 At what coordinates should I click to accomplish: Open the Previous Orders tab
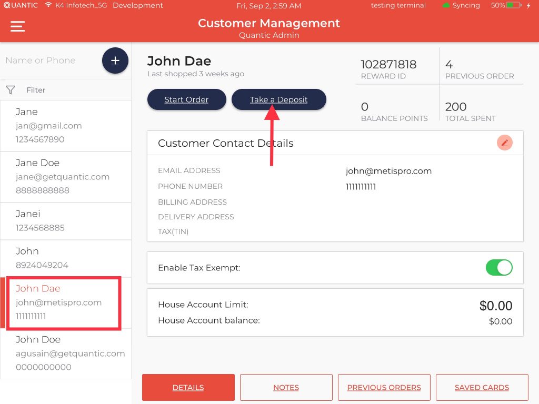tap(384, 388)
